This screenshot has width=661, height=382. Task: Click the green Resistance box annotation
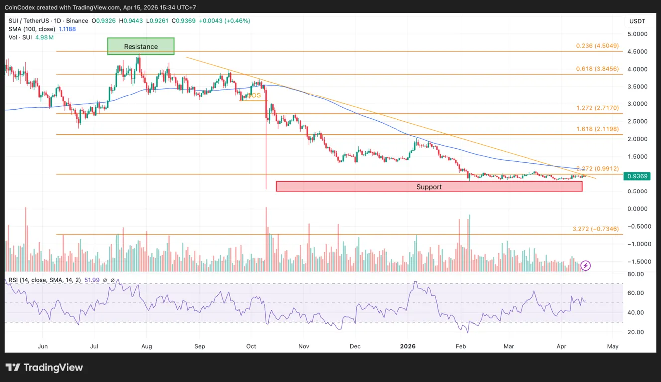point(141,46)
